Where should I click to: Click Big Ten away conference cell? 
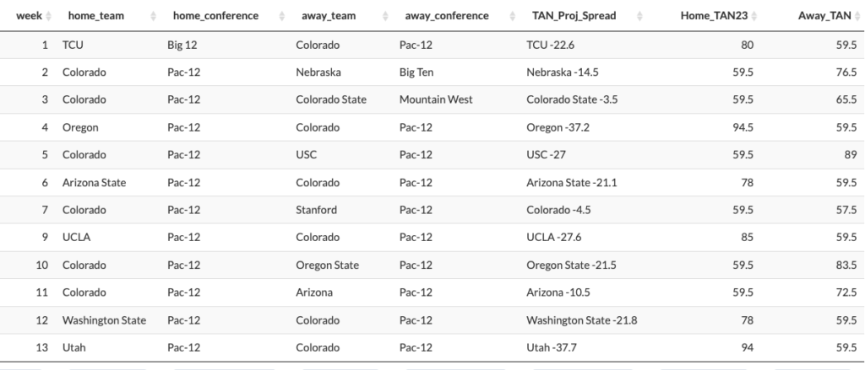pos(416,72)
